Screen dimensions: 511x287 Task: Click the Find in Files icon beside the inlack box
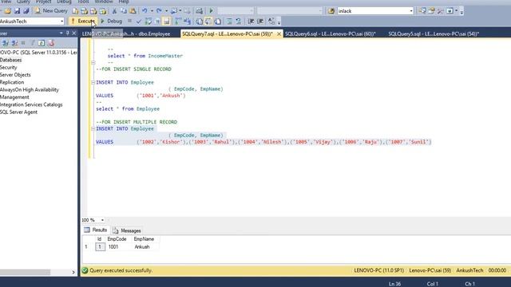tap(331, 11)
